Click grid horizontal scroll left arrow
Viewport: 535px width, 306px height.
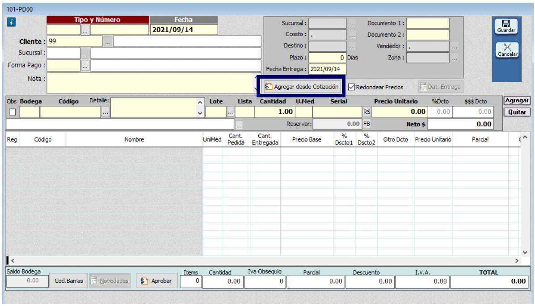tap(13, 260)
